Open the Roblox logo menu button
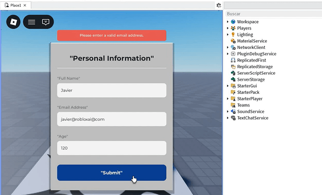Image resolution: width=322 pixels, height=195 pixels. (14, 22)
